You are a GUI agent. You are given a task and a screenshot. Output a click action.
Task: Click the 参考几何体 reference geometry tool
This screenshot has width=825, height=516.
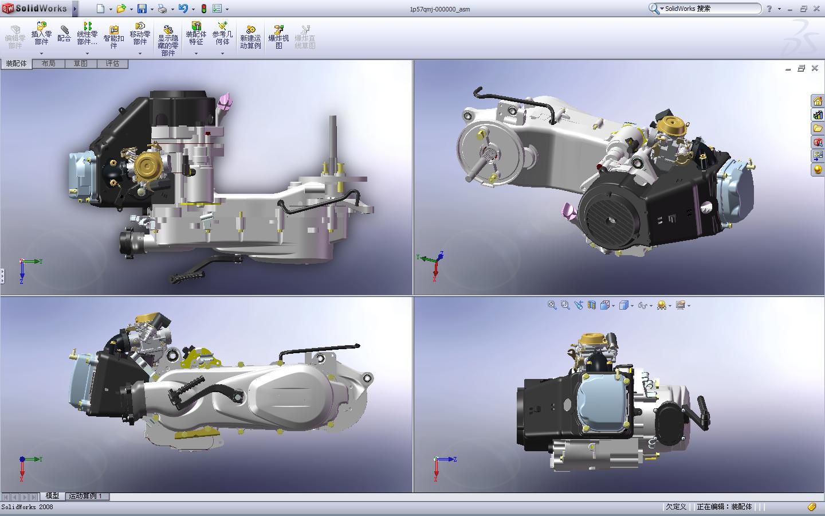click(x=222, y=34)
